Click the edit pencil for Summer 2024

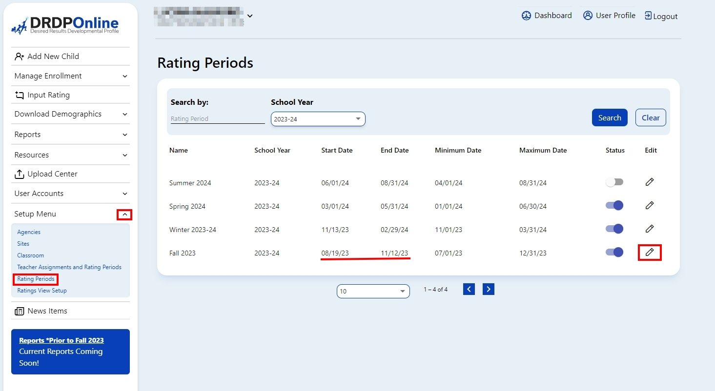point(650,182)
